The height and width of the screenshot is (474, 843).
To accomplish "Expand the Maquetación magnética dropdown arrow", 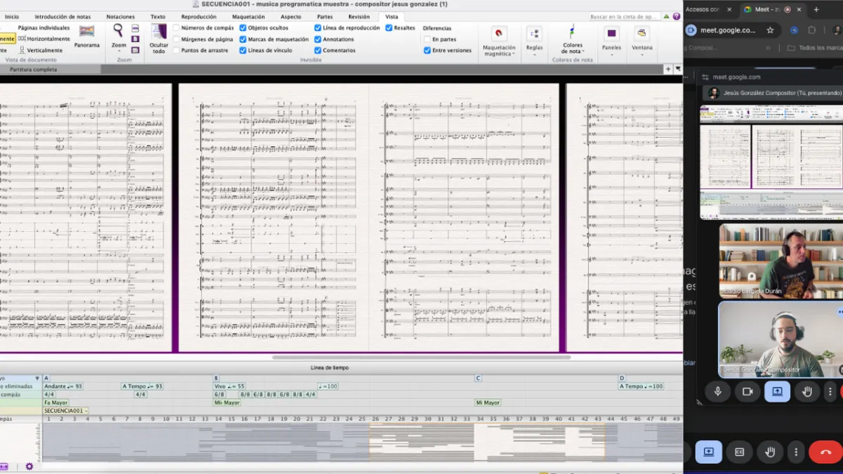I will pos(514,54).
